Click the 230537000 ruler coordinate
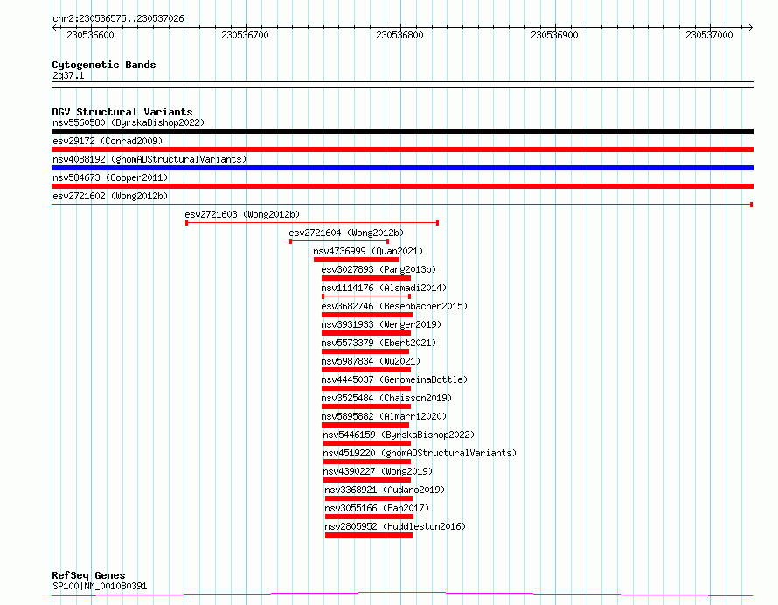 point(710,35)
